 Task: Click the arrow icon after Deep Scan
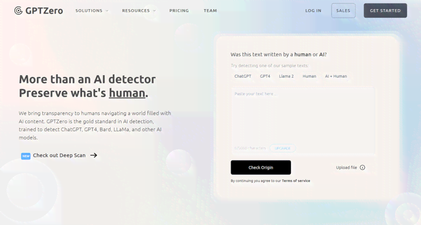[94, 156]
